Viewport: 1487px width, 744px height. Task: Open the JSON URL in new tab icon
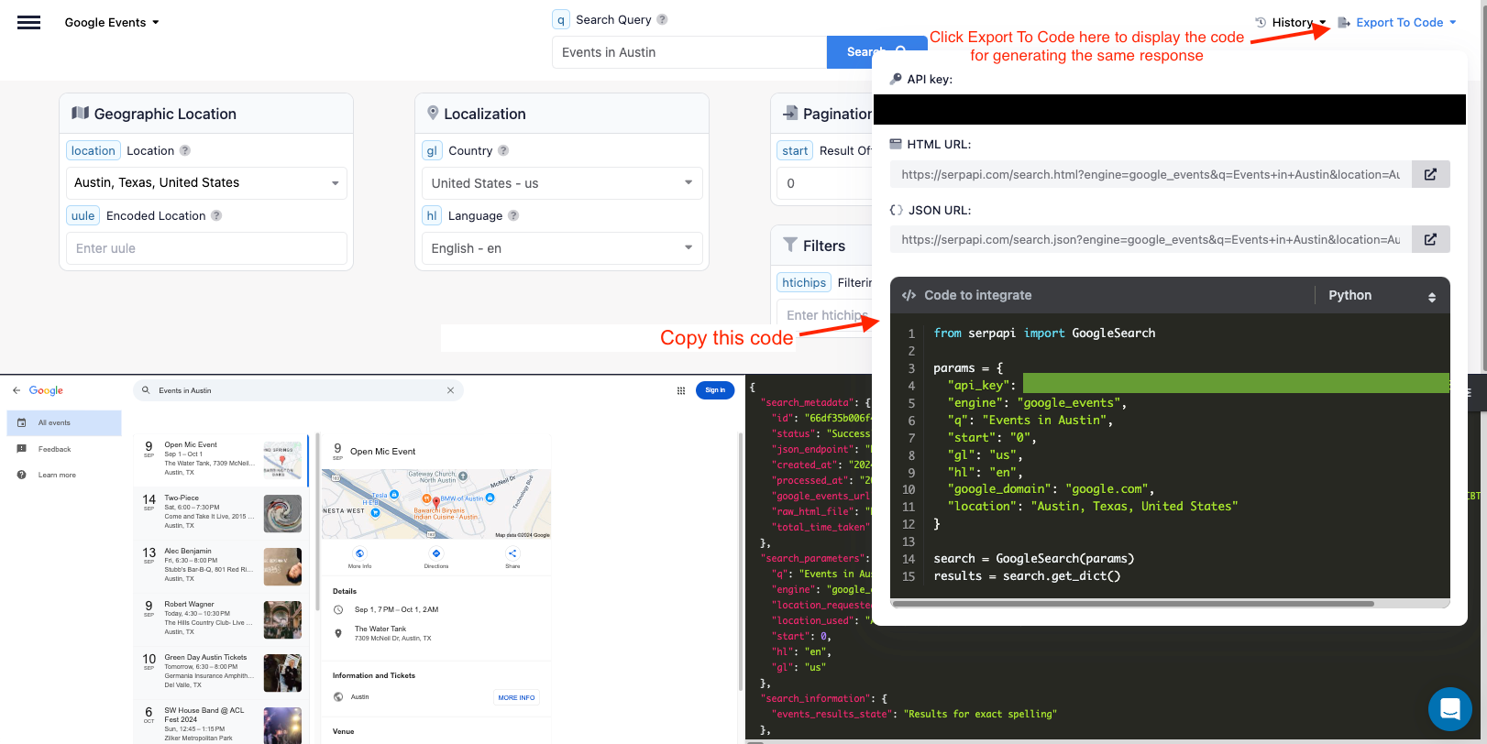(x=1430, y=239)
